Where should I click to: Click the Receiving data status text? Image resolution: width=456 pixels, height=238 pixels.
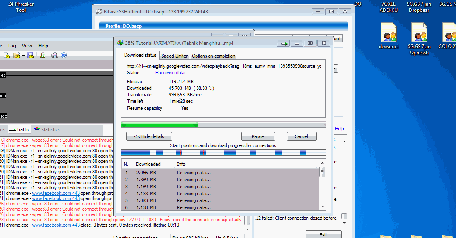172,73
